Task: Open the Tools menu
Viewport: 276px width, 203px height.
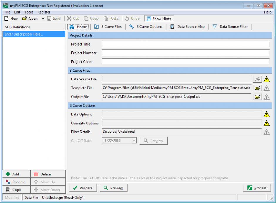Action: click(29, 12)
